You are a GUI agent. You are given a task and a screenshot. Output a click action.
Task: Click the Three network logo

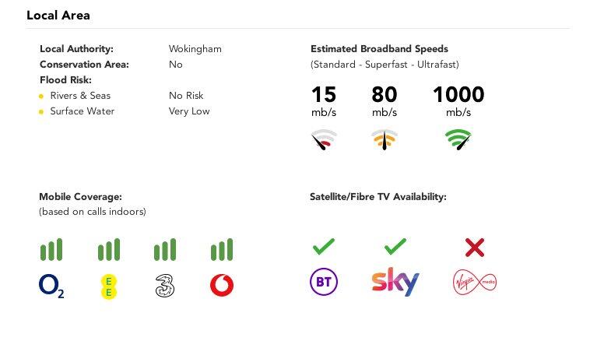tap(165, 286)
